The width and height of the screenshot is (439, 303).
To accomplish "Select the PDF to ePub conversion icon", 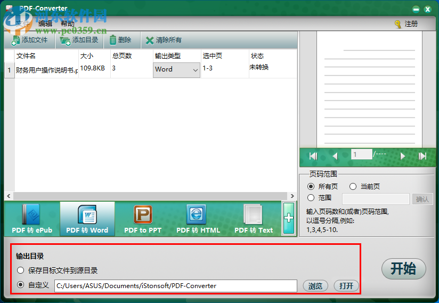I will [x=32, y=219].
